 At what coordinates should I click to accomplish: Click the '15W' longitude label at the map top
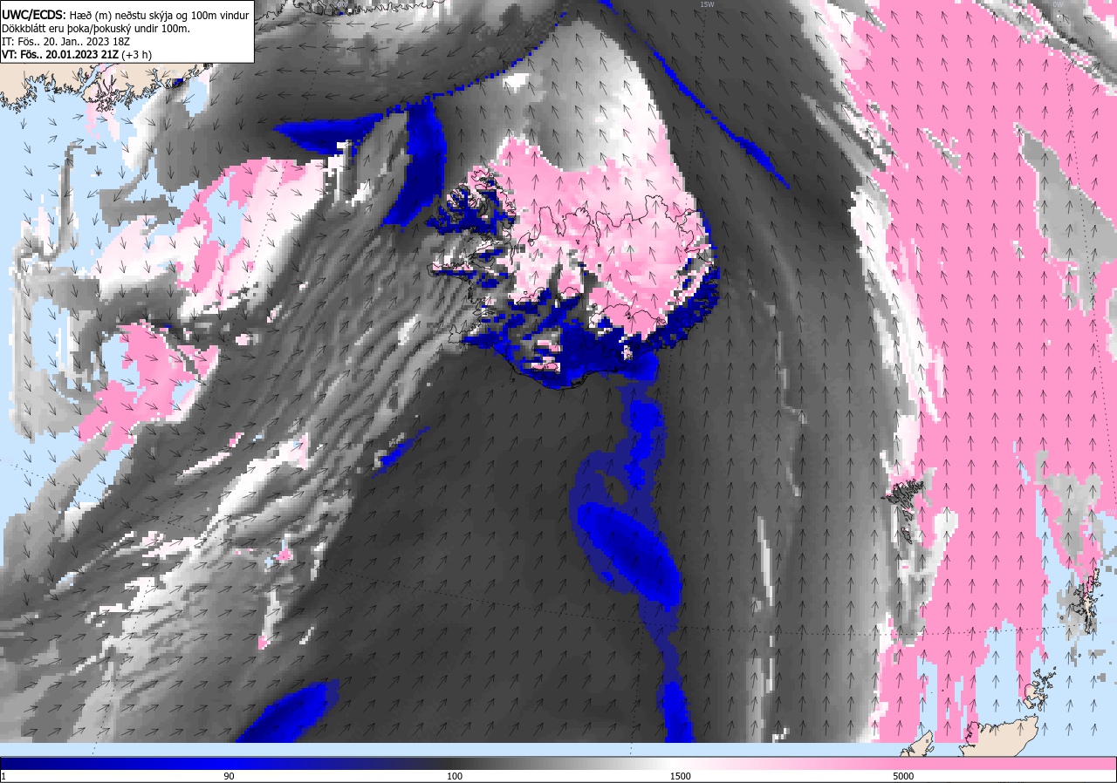(x=706, y=4)
